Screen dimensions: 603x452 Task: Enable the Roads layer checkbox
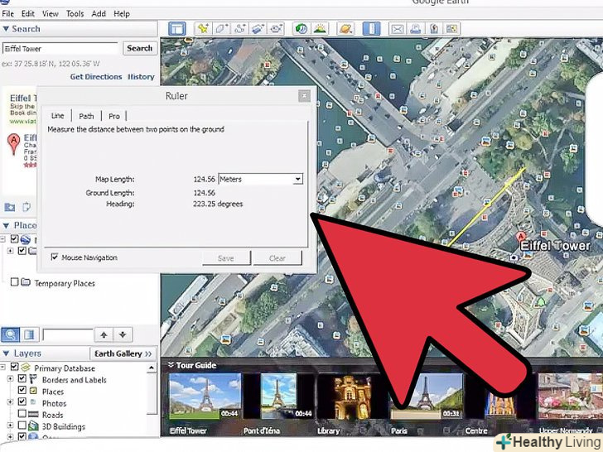(22, 416)
